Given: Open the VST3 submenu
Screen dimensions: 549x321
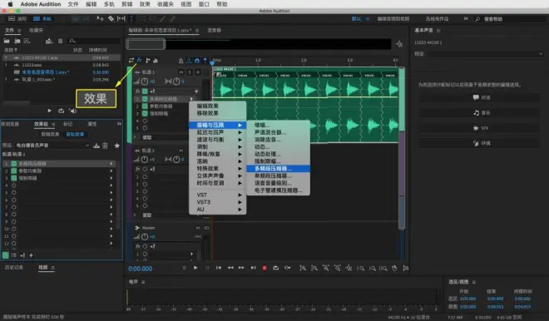Looking at the screenshot, I should coord(217,202).
